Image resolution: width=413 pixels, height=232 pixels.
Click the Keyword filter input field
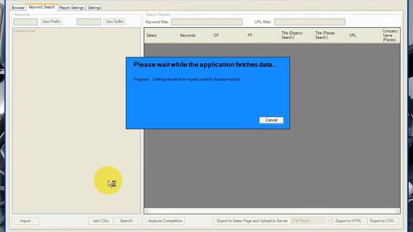click(206, 22)
